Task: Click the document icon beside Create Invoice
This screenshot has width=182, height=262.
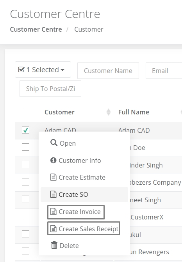Action: (54, 212)
